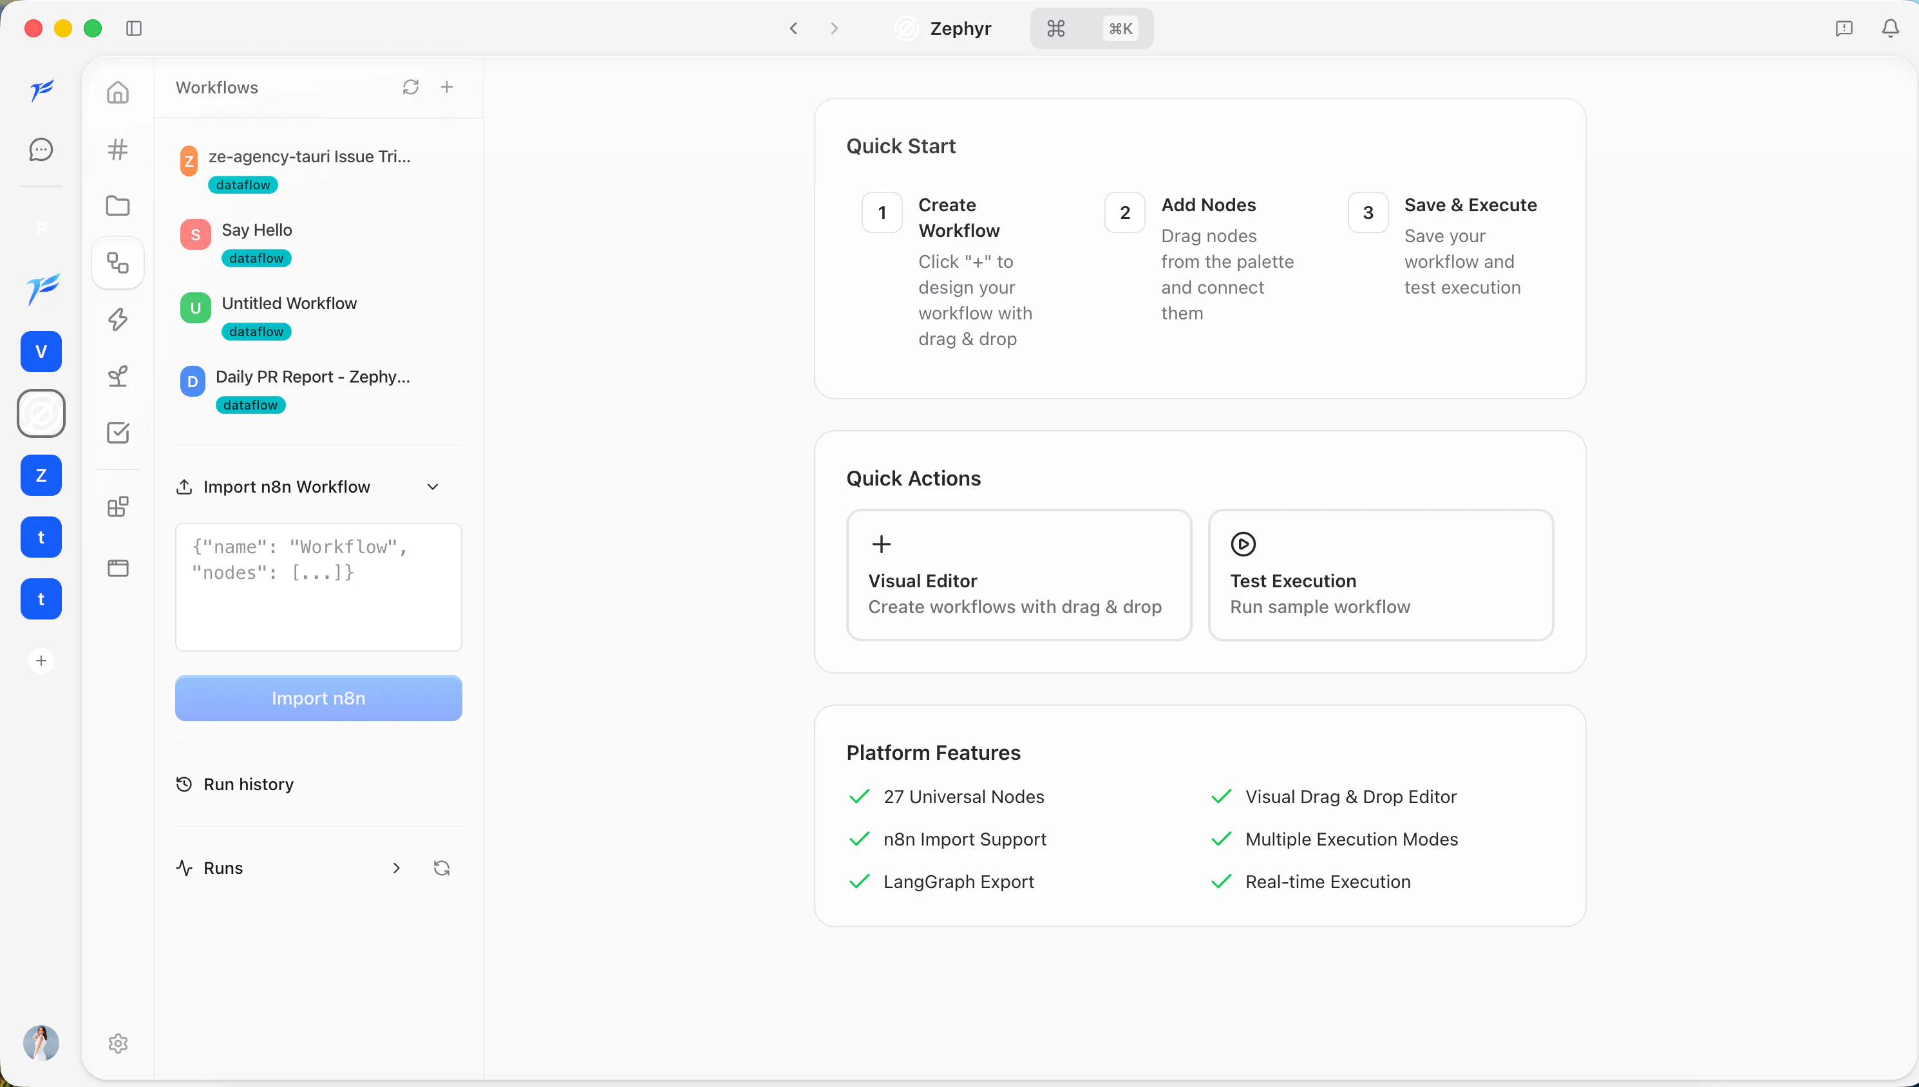Open the Home icon in the sidebar
This screenshot has width=1919, height=1087.
point(118,92)
